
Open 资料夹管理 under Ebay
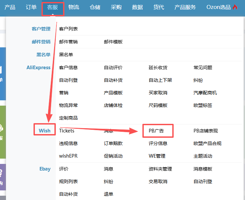pyautogui.click(x=160, y=169)
